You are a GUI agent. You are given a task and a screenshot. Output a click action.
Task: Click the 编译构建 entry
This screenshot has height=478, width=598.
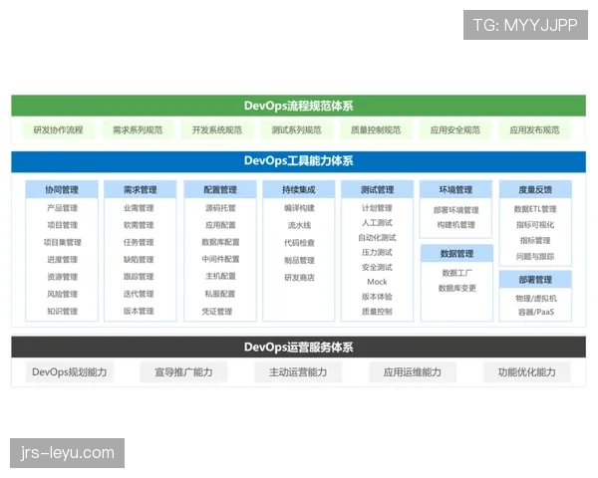click(x=299, y=208)
